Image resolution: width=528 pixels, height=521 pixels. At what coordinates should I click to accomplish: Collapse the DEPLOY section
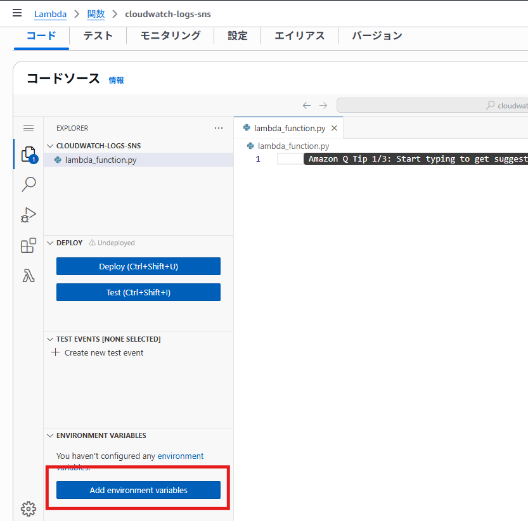click(x=51, y=243)
